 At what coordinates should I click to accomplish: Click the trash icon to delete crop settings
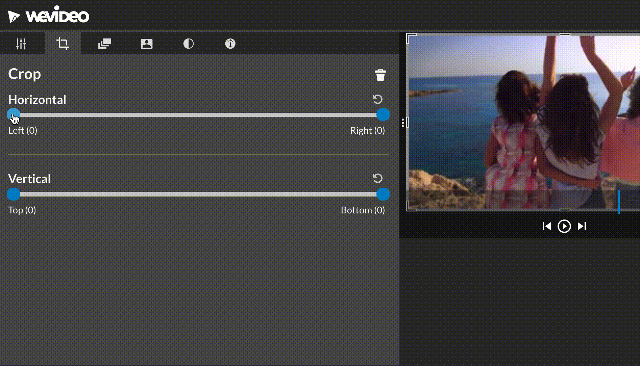pyautogui.click(x=380, y=75)
